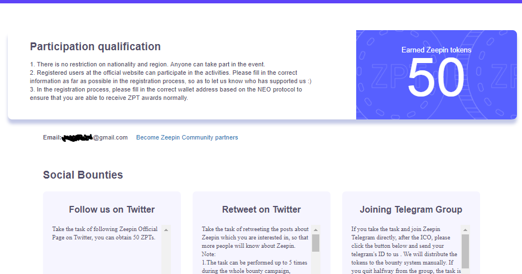Select the Participation qualification heading
The height and width of the screenshot is (274, 522).
95,47
